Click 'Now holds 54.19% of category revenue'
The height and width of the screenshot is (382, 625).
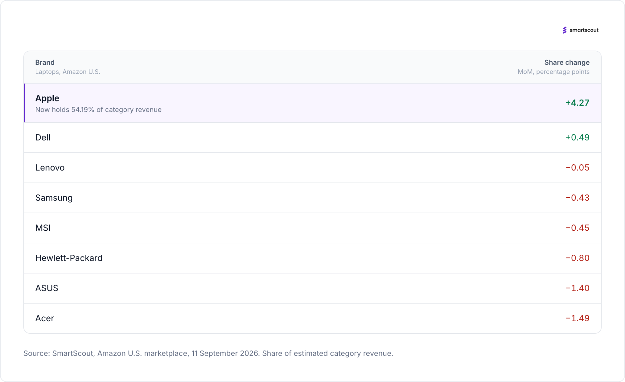click(98, 110)
